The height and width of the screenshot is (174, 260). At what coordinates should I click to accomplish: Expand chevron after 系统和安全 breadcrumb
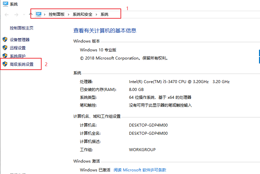(96, 15)
